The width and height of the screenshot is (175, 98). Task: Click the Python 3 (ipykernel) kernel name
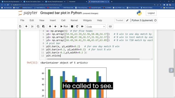click(142, 20)
